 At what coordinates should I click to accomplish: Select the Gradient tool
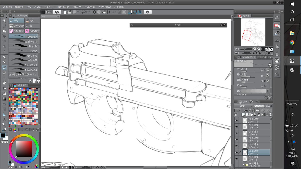pyautogui.click(x=4, y=99)
